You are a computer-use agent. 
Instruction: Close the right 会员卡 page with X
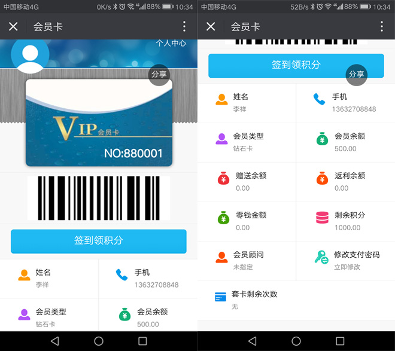[211, 26]
